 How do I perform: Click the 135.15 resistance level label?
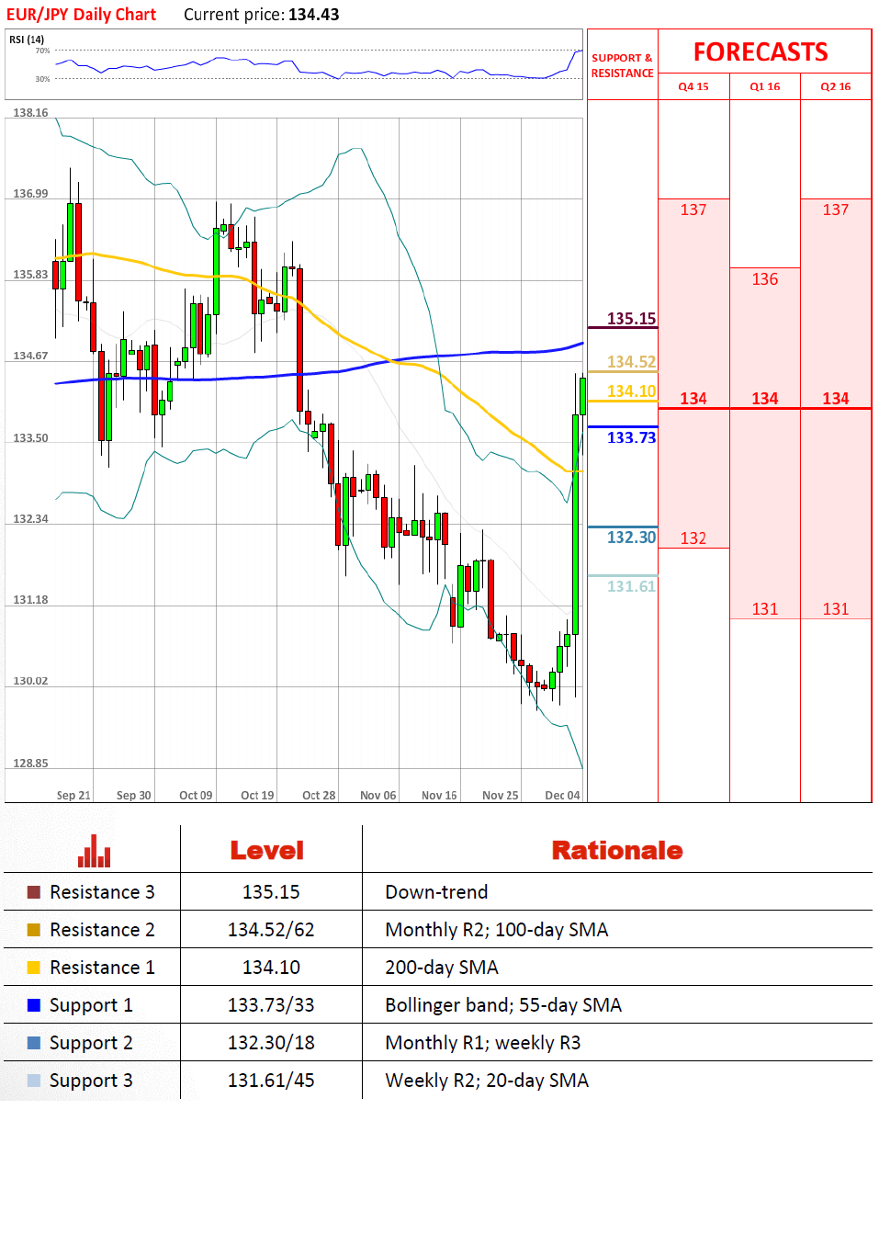[631, 319]
